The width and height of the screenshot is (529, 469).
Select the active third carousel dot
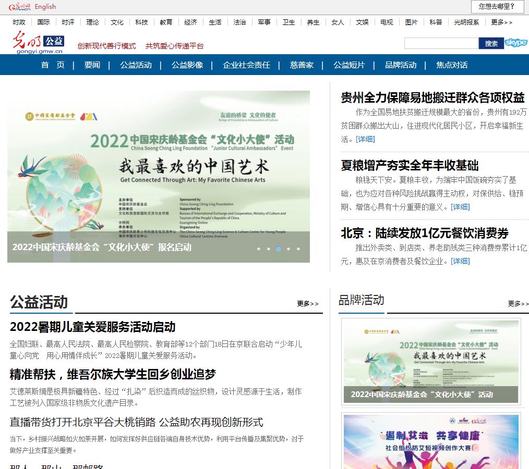point(279,249)
